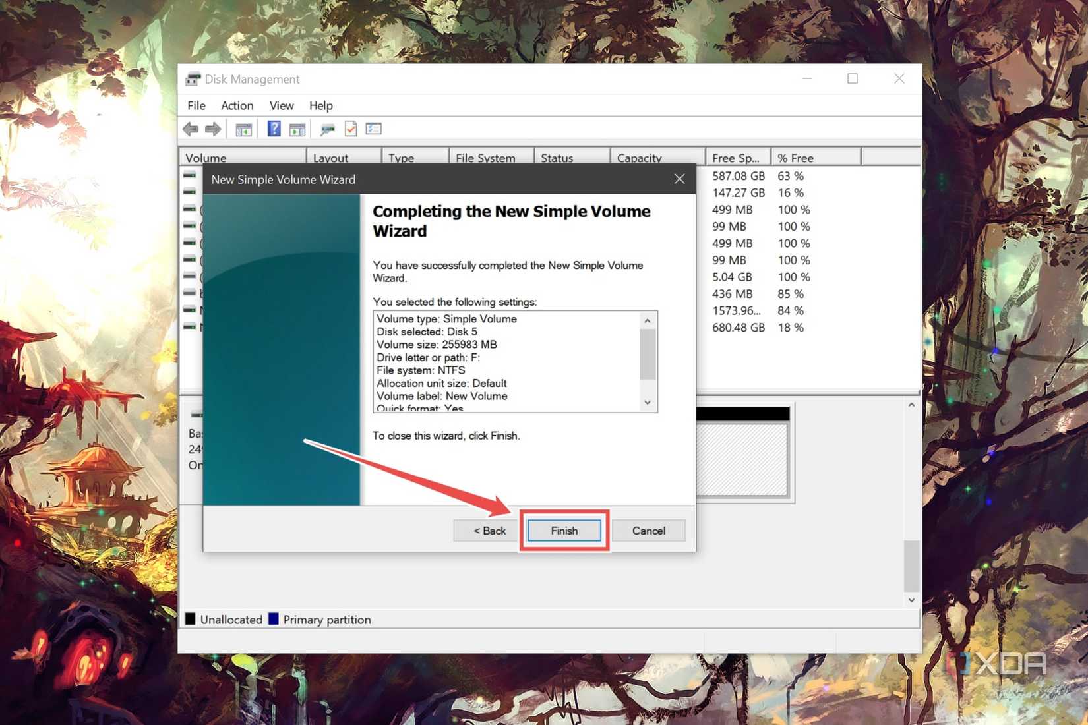Click 'Allocation unit size: Default' line

click(x=441, y=383)
